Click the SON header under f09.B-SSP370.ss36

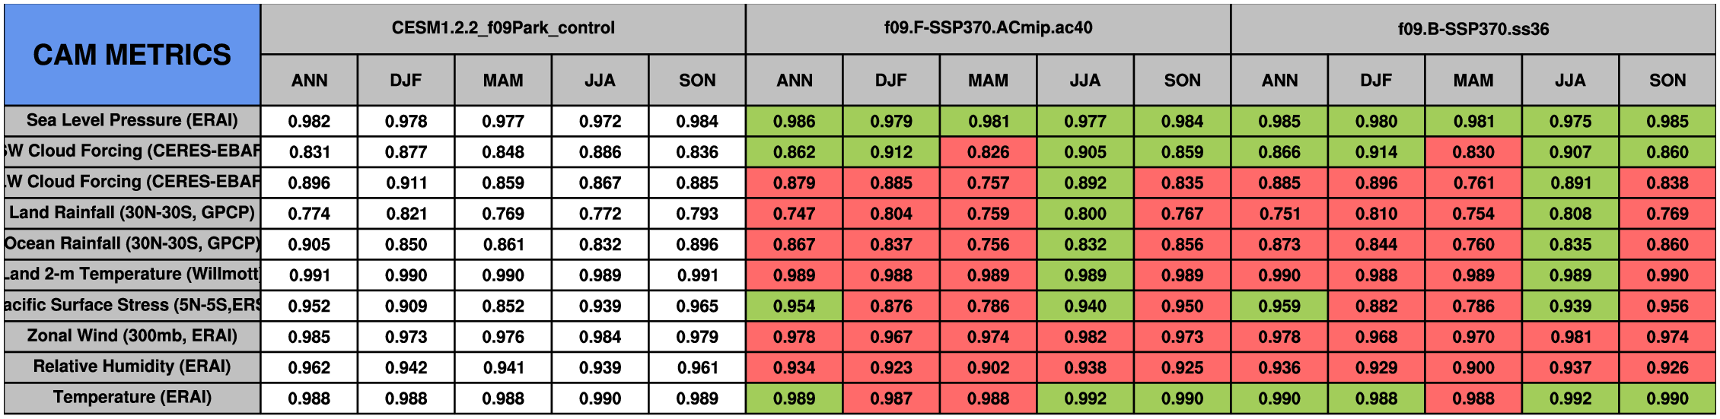point(1667,81)
